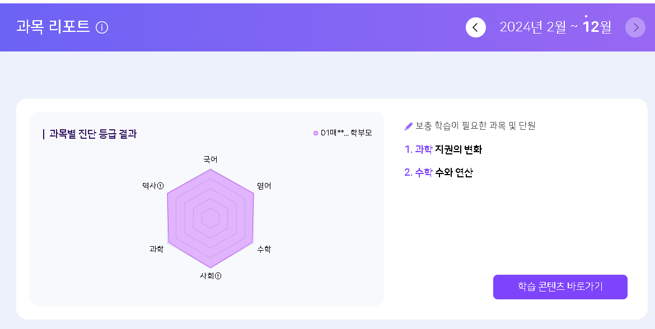Viewport: 655px width, 329px height.
Task: Go to the previous period with left arrow
Action: click(476, 27)
